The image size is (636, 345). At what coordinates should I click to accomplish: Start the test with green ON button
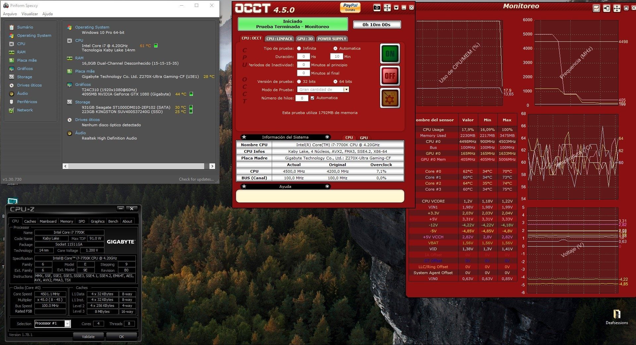[x=390, y=53]
